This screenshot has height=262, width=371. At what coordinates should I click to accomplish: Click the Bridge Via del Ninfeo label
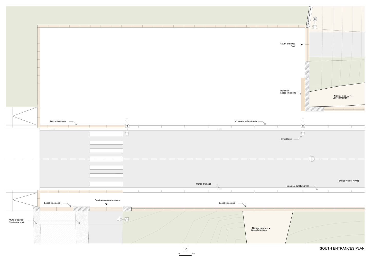349,181
